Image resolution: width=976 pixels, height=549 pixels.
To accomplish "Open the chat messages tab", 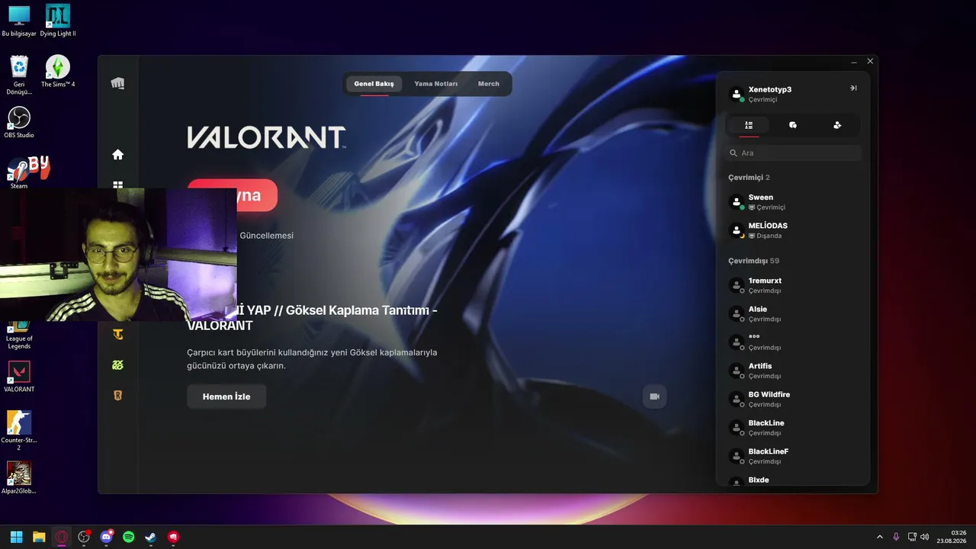I will tap(793, 125).
